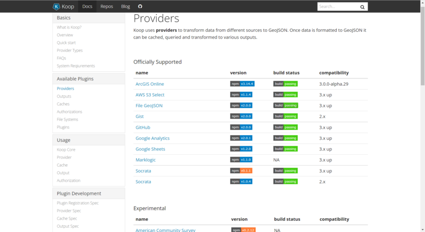Click npm v1.1.4 badge for AWS S3 Select

241,95
